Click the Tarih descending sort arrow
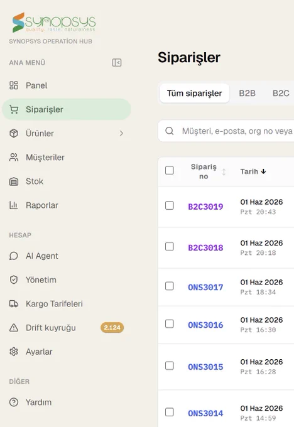 click(x=263, y=171)
